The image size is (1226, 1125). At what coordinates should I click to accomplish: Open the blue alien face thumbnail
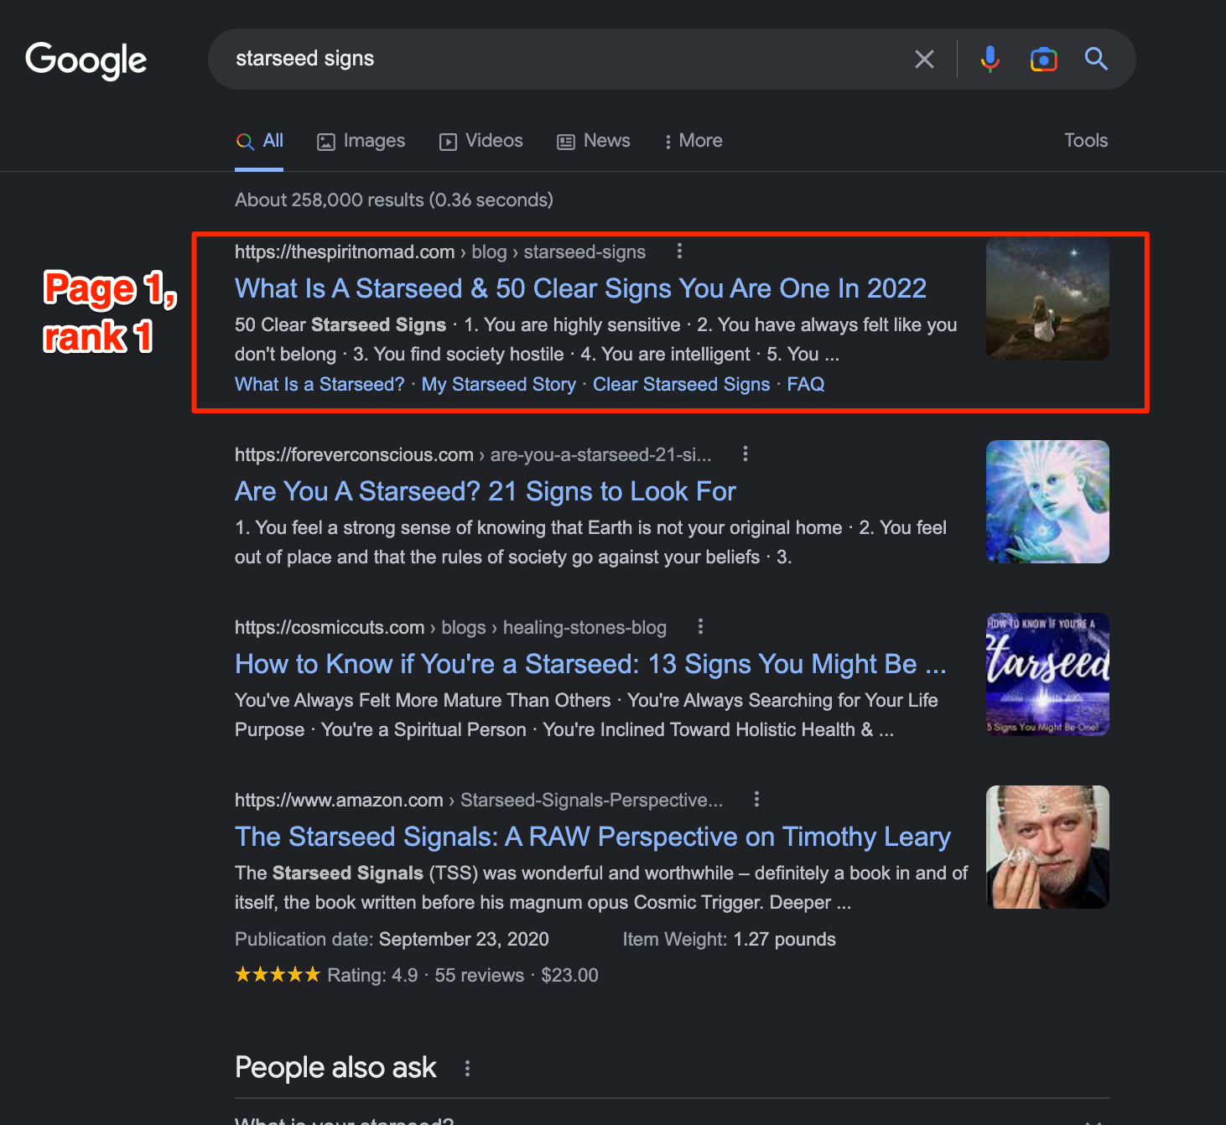(x=1047, y=502)
